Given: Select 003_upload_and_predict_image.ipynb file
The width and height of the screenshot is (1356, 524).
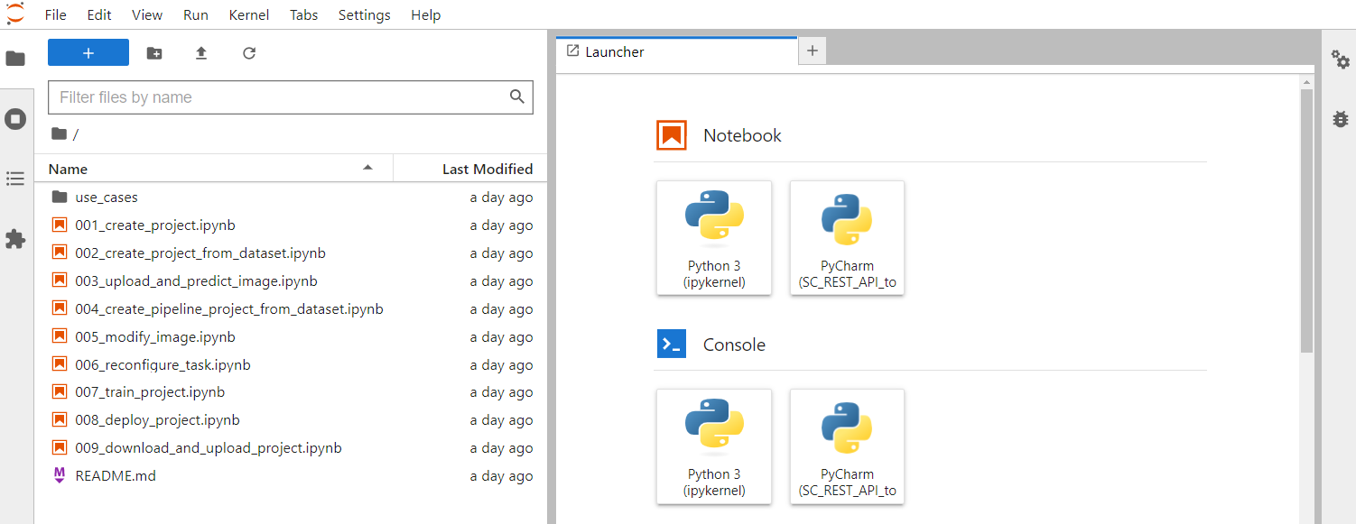Looking at the screenshot, I should click(x=291, y=281).
